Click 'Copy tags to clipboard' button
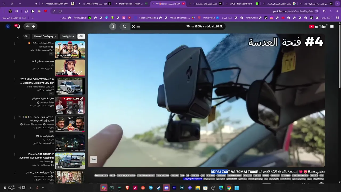Image resolution: width=341 pixels, height=192 pixels. [193, 179]
